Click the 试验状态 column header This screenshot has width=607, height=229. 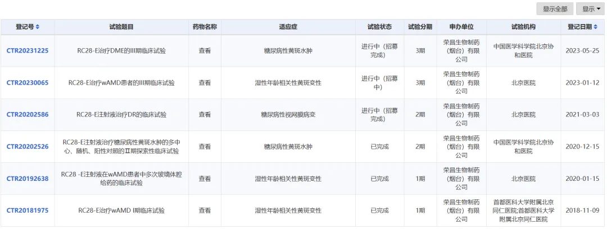point(379,27)
